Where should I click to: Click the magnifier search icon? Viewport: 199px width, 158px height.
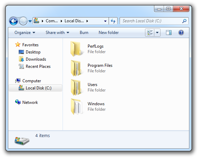(184, 21)
